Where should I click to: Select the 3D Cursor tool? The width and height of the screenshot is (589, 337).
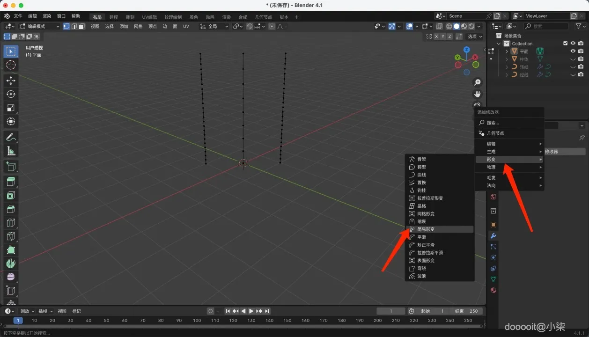coord(11,65)
